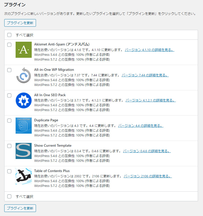This screenshot has height=216, width=203.
Task: Click the Duplicate Page plugin name
Action: pyautogui.click(x=46, y=120)
